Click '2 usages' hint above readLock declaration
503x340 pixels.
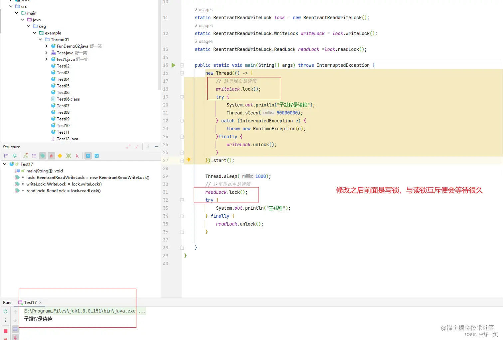click(x=204, y=42)
